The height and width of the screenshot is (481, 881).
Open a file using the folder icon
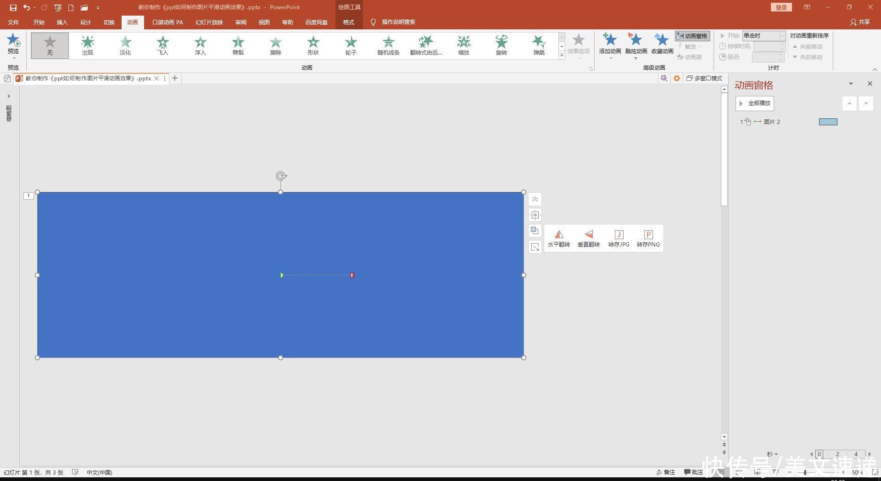point(84,7)
